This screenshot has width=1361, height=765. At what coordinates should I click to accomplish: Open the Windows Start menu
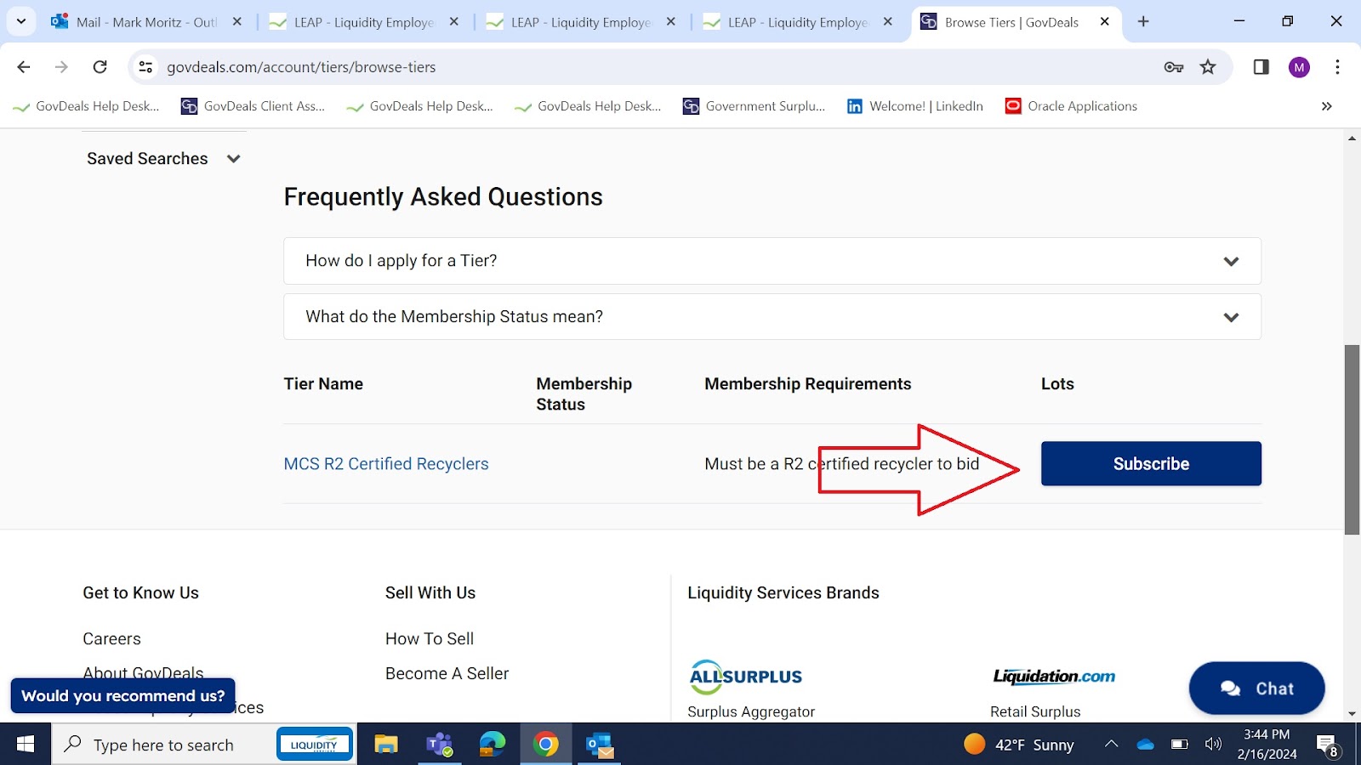pyautogui.click(x=26, y=745)
